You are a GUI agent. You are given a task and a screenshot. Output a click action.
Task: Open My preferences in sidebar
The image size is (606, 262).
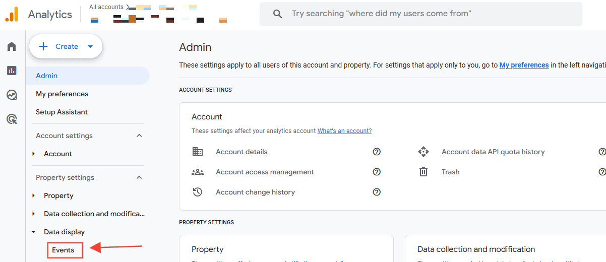point(62,94)
